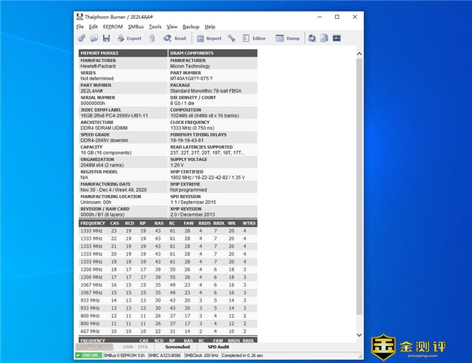
Task: Click the first toolbar icon left of Open
Action: coord(82,38)
